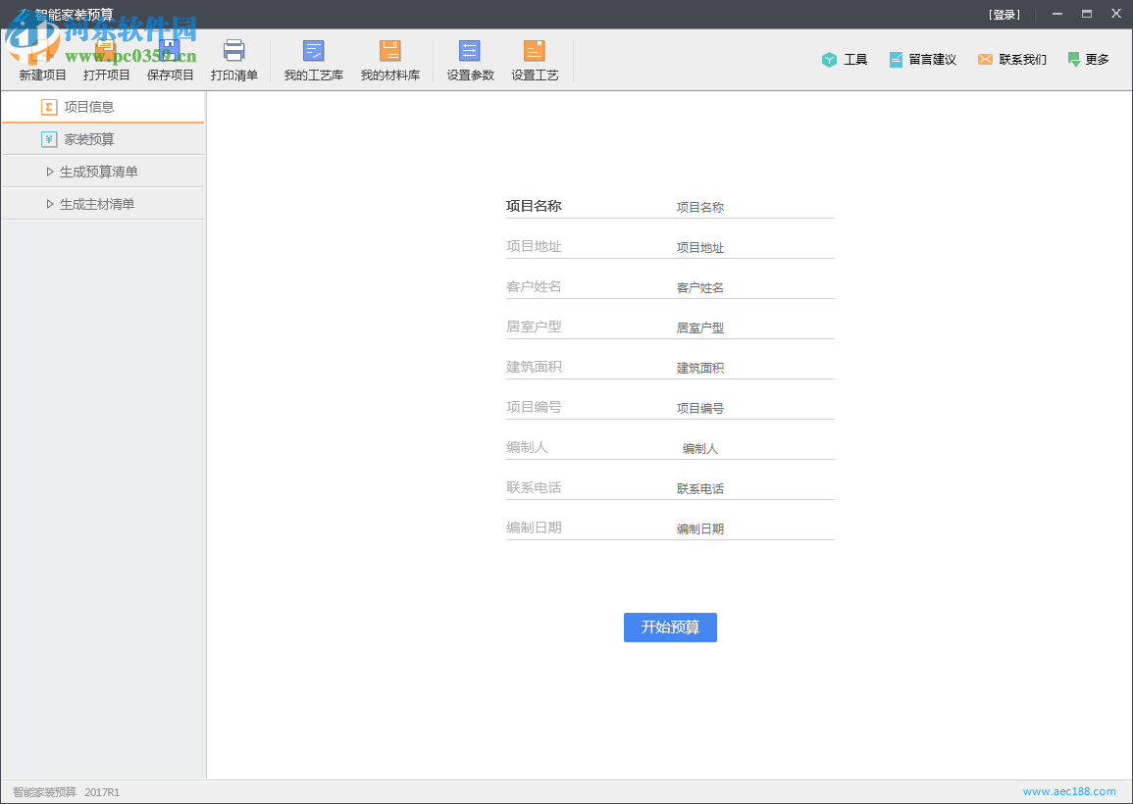Open 设置工艺 craft settings
Screen dimensions: 1133x804
point(535,59)
